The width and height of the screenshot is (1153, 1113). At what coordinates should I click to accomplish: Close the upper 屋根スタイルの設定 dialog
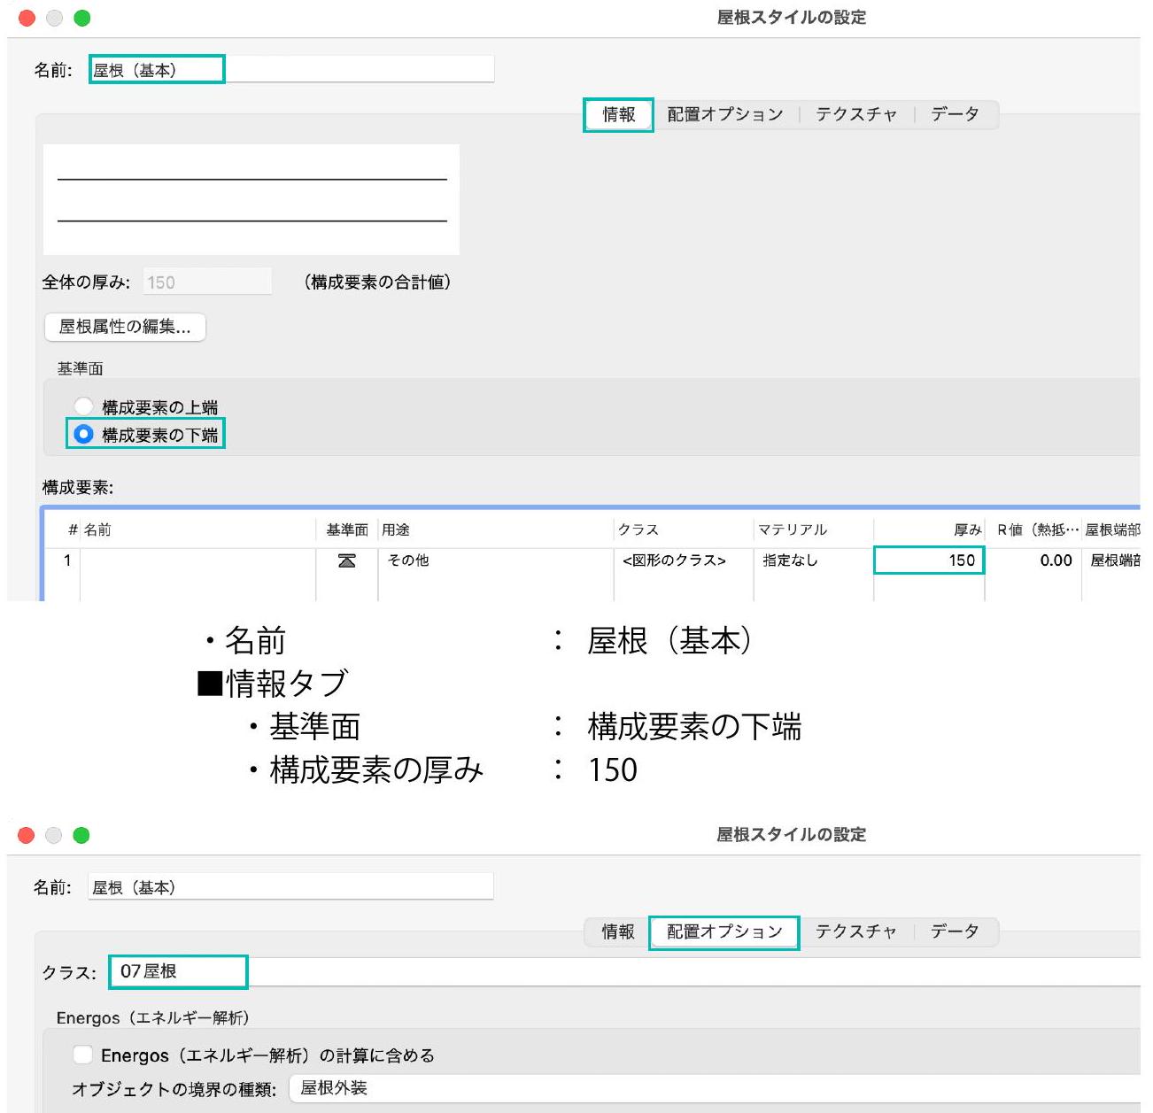point(27,18)
